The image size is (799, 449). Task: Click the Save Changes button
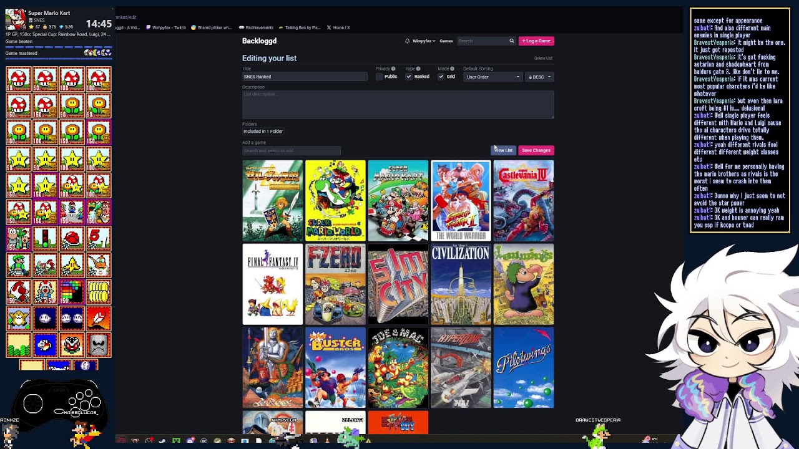pyautogui.click(x=536, y=150)
